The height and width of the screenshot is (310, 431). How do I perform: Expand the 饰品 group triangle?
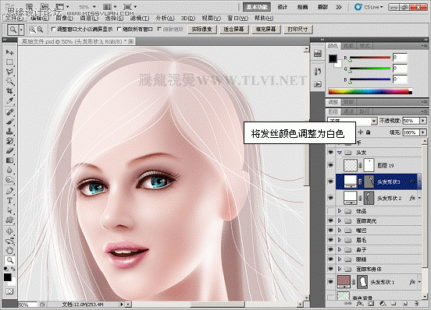[x=340, y=211]
